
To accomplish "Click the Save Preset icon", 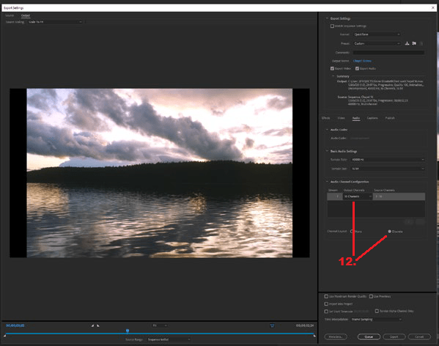I will (x=407, y=43).
